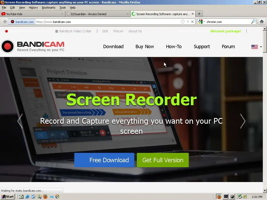Image resolution: width=267 pixels, height=200 pixels.
Task: Open the Support navigation item
Action: pos(202,46)
